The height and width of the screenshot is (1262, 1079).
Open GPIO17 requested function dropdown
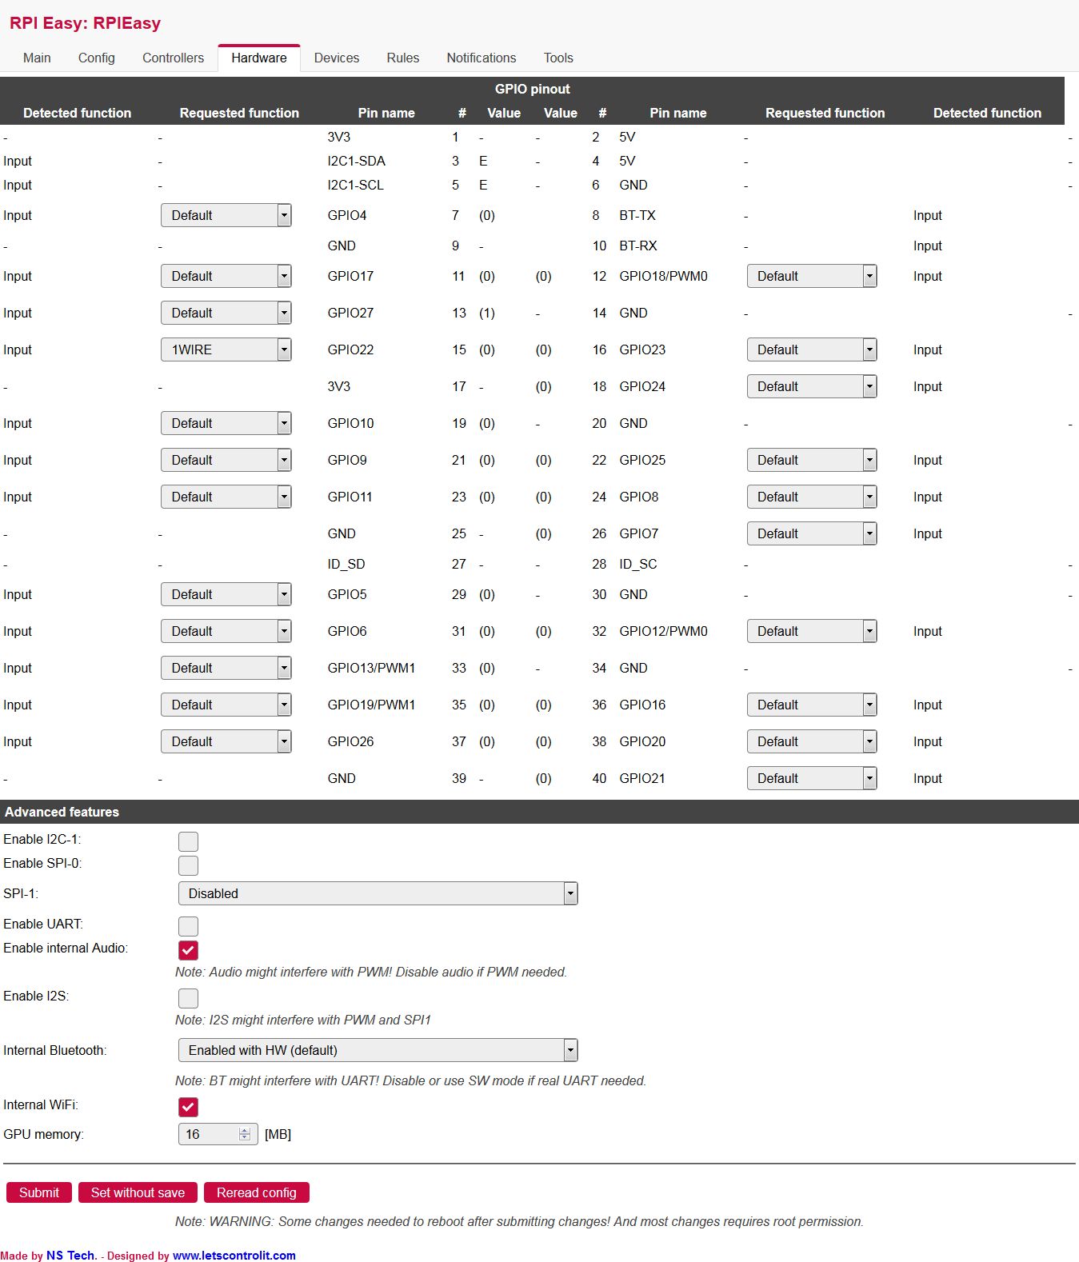click(x=226, y=276)
